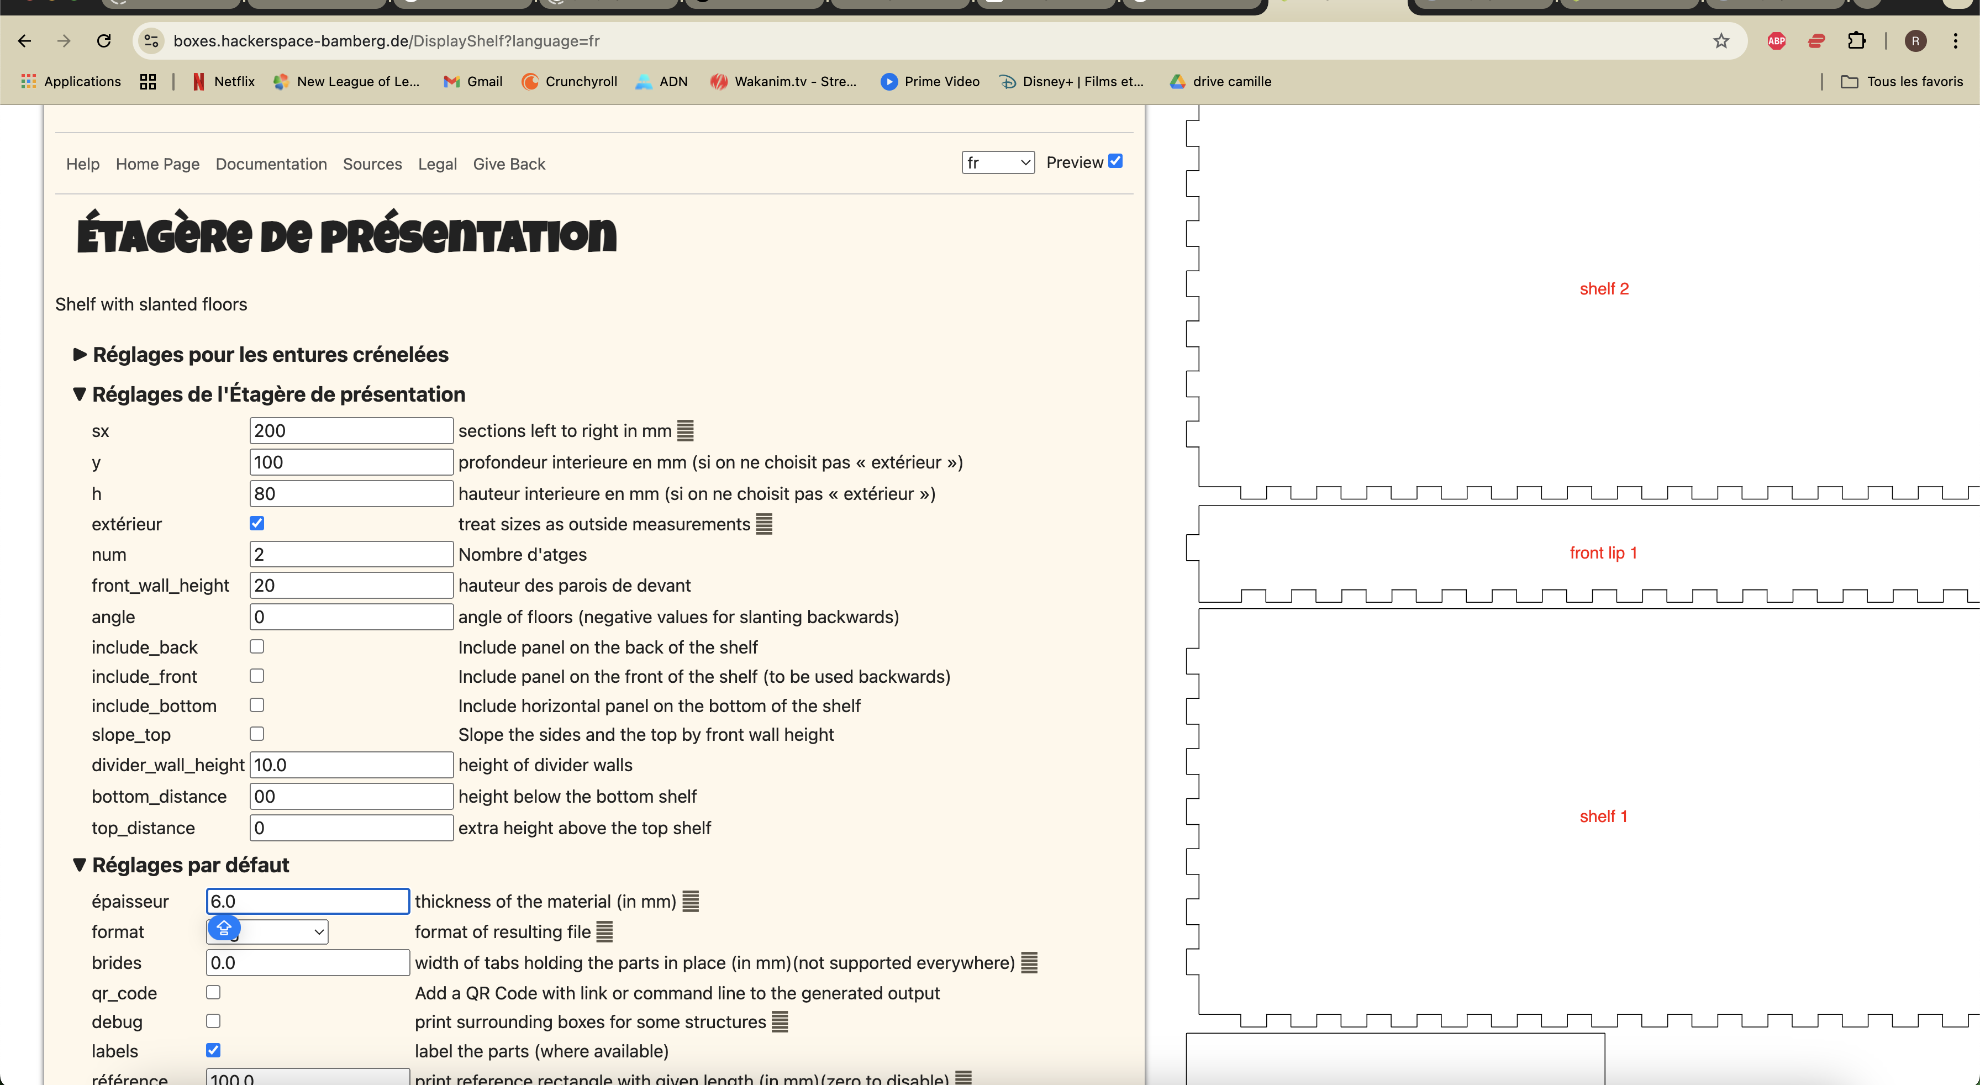
Task: Open Chrome three-dot menu
Action: [x=1955, y=41]
